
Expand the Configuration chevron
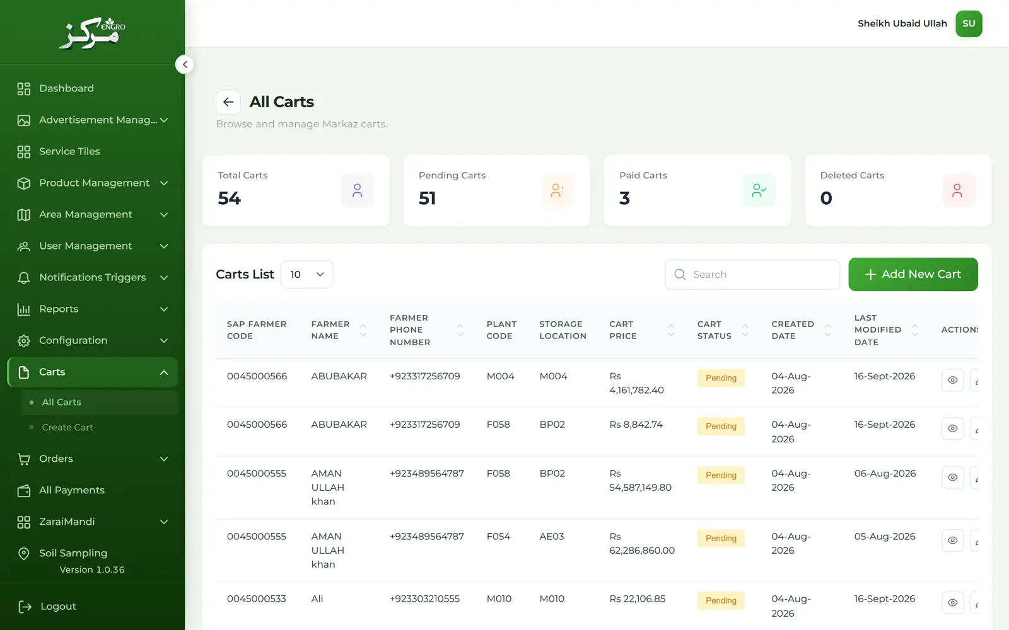(x=164, y=341)
